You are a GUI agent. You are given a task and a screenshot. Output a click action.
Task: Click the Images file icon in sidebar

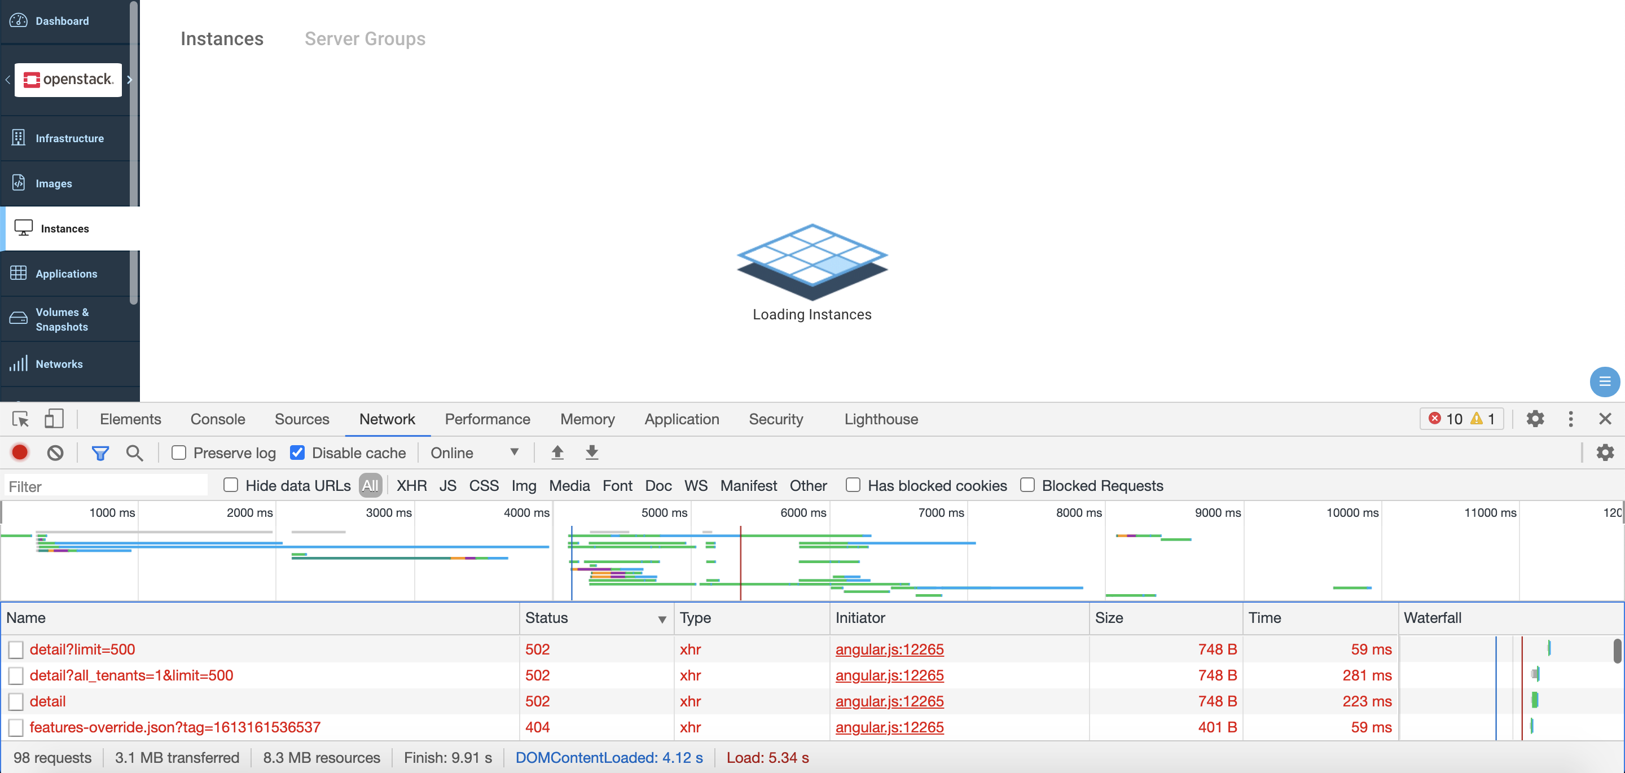18,182
